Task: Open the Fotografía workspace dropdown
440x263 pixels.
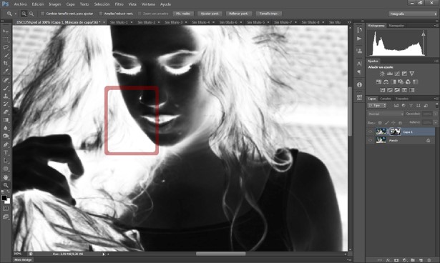Action: [x=413, y=14]
